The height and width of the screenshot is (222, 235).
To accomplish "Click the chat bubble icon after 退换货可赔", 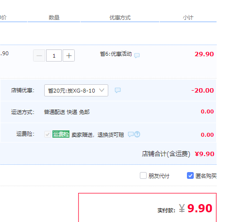I will pyautogui.click(x=131, y=134).
